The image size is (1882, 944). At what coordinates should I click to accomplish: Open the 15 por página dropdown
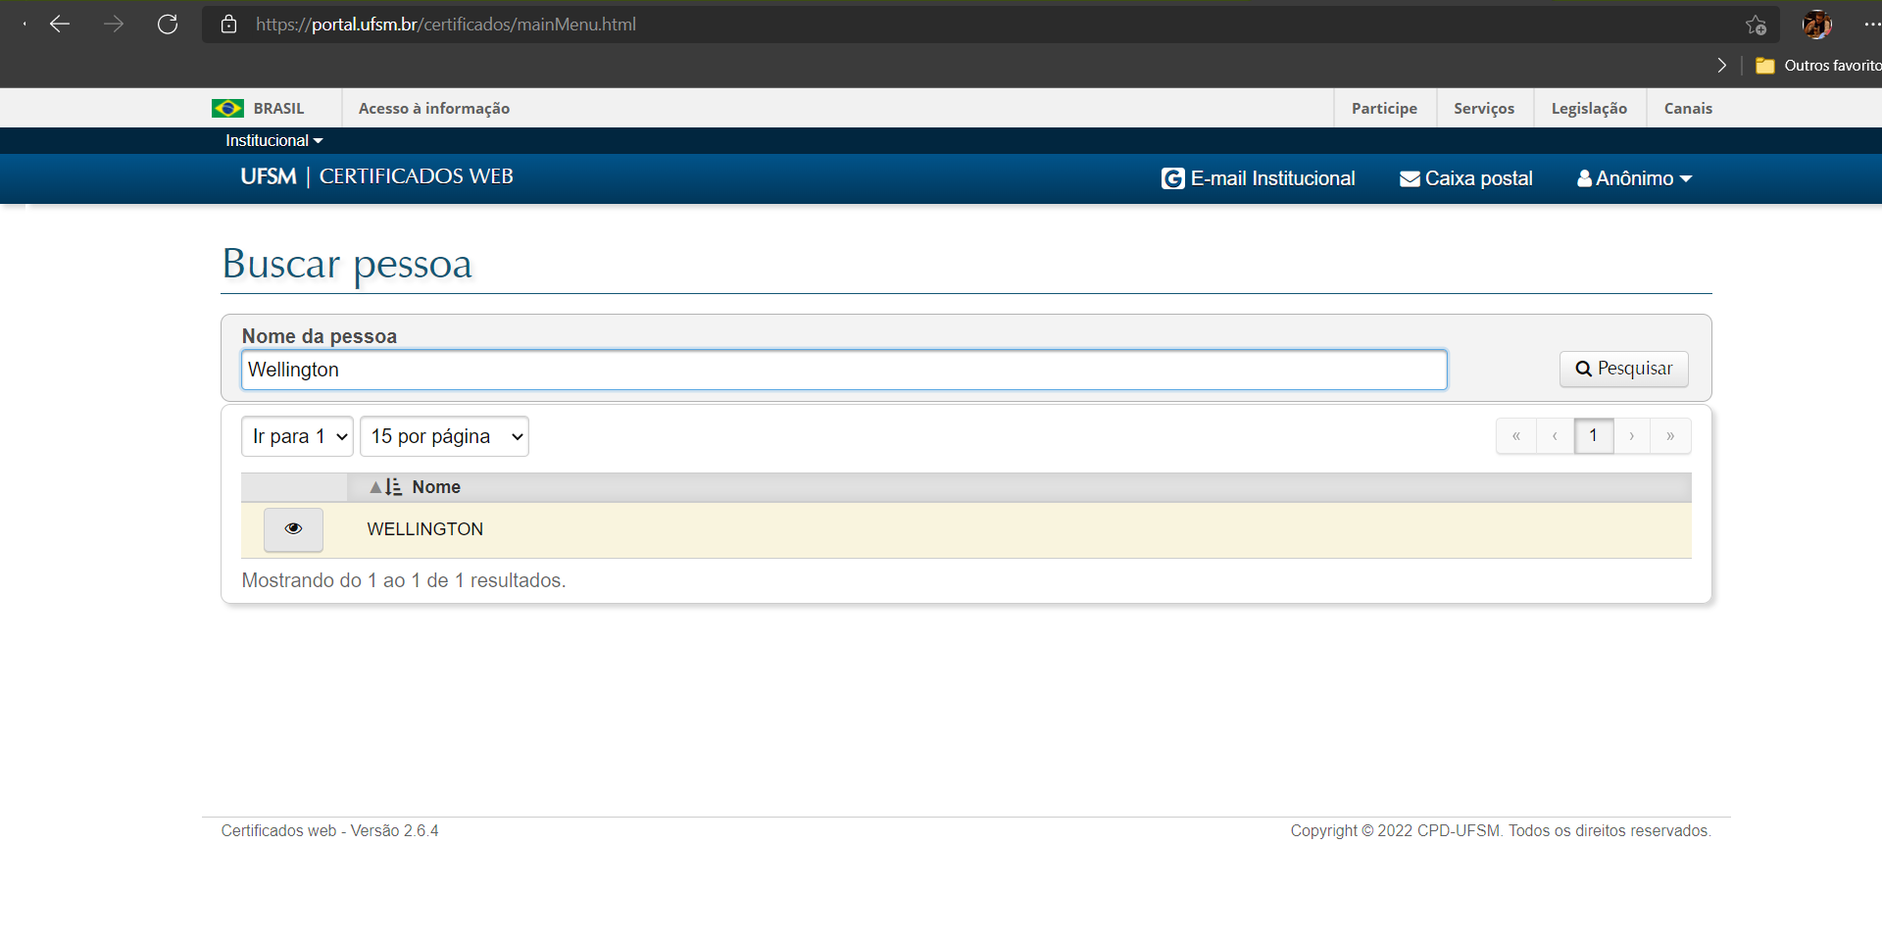point(444,437)
